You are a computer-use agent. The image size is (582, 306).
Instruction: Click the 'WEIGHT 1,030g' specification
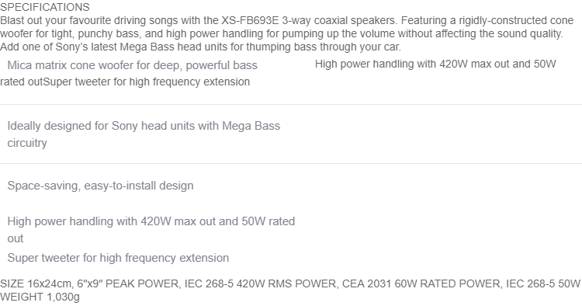[x=40, y=297]
